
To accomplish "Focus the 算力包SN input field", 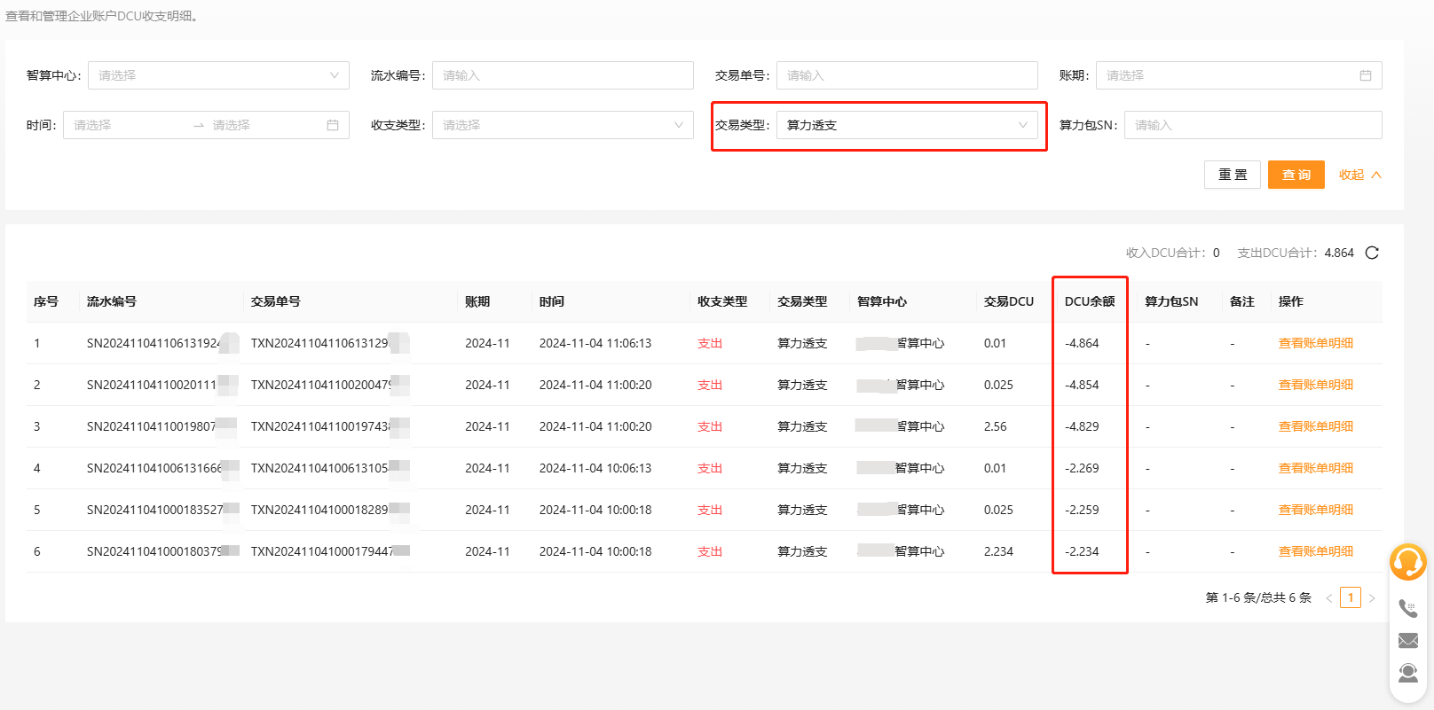I will pos(1252,125).
